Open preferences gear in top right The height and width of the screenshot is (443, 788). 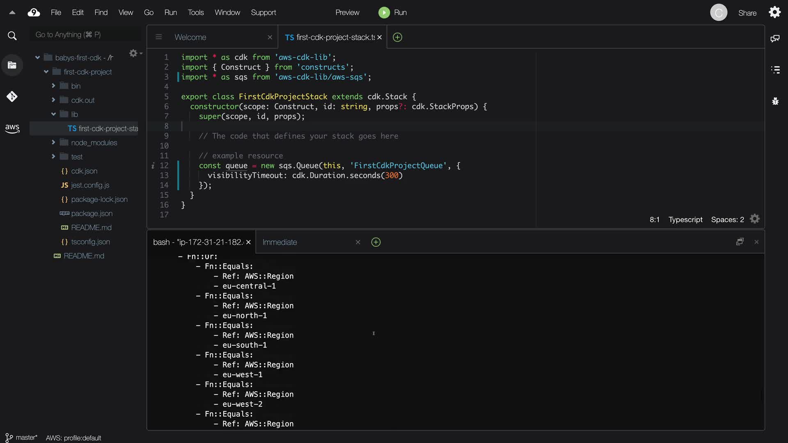click(774, 12)
